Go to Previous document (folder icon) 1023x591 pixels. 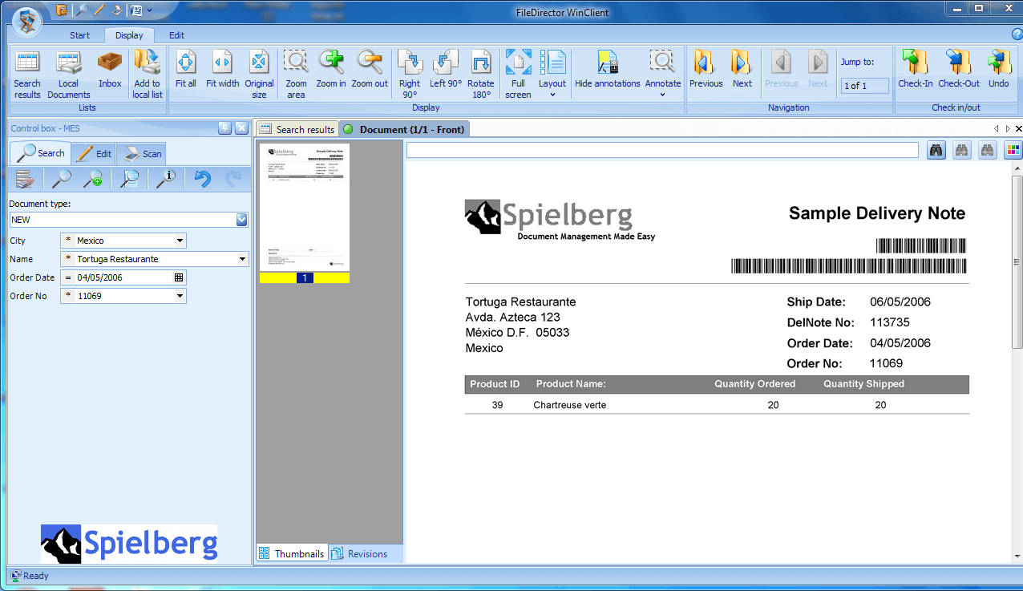point(706,69)
